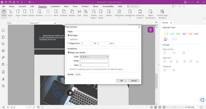Image resolution: width=206 pixels, height=109 pixels.
Task: Open the Background dropdown
Action: [130, 18]
